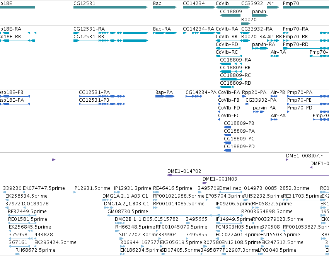
Task: Click the Rpp20-RA transcript label
Action: pyautogui.click(x=254, y=36)
